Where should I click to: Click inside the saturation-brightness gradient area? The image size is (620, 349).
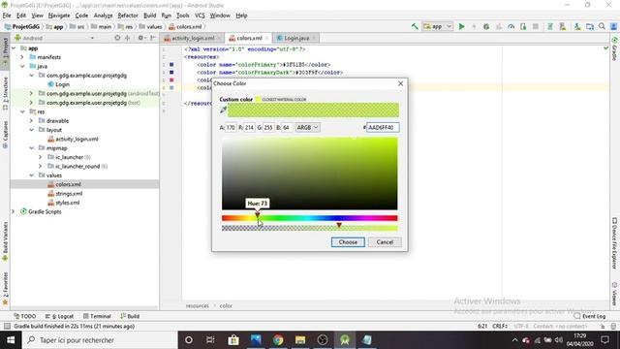[310, 174]
